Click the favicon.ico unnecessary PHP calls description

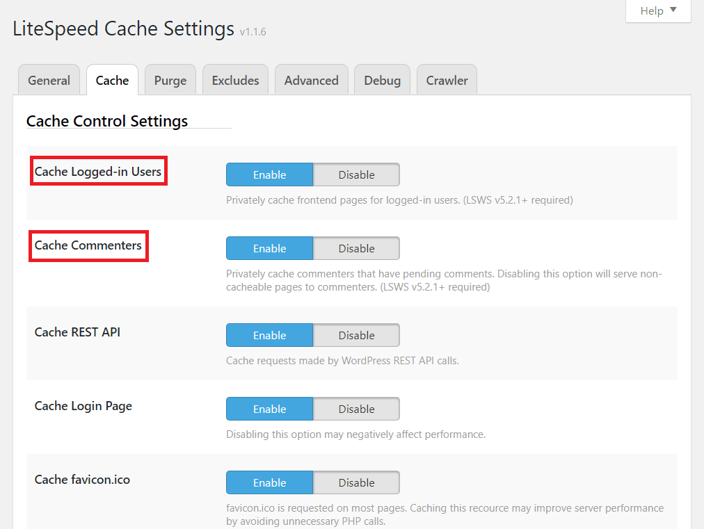[445, 514]
